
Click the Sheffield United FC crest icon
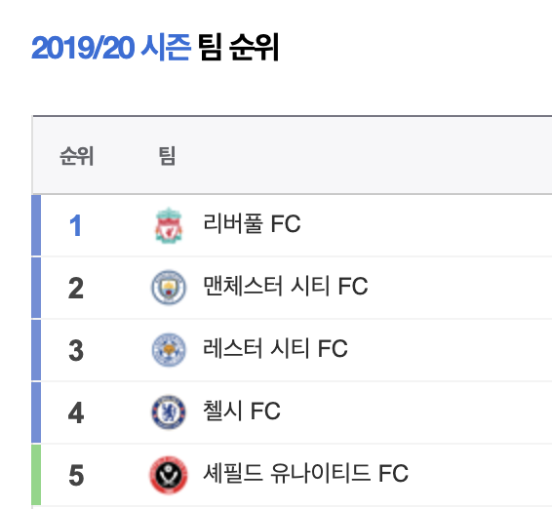(169, 475)
